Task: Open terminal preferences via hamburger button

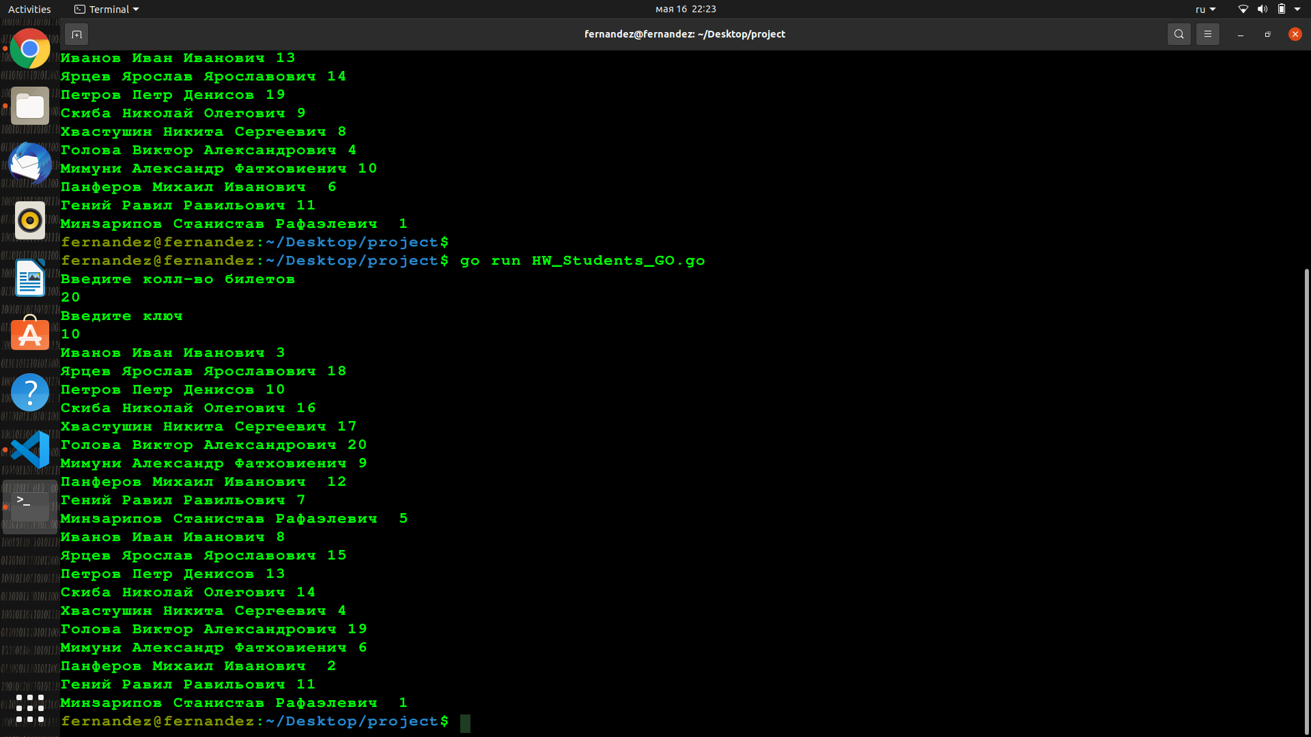Action: coord(1207,33)
